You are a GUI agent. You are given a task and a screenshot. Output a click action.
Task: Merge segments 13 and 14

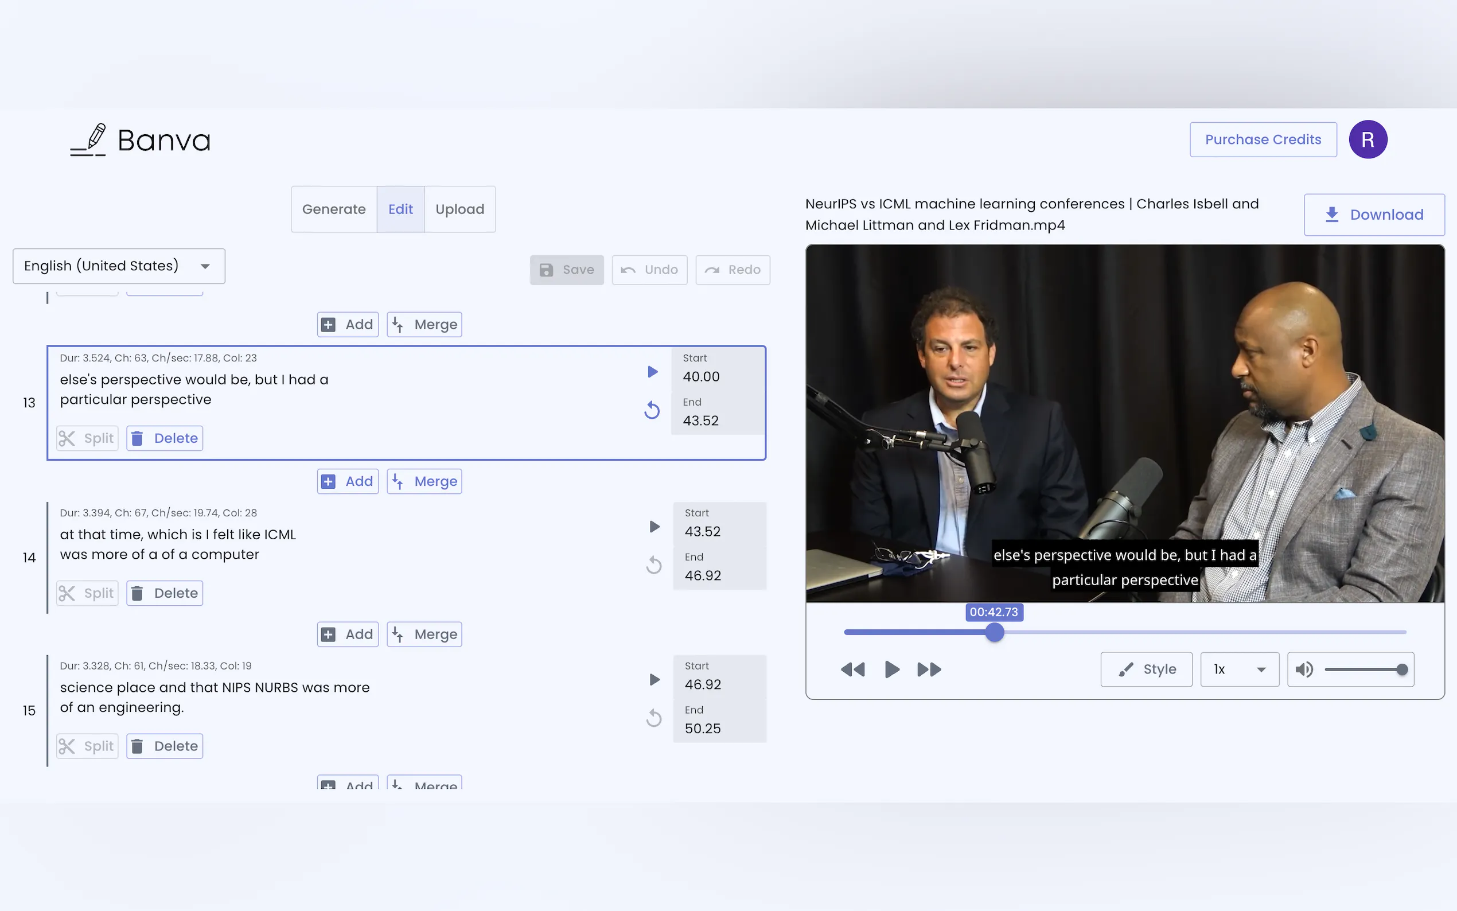tap(424, 481)
